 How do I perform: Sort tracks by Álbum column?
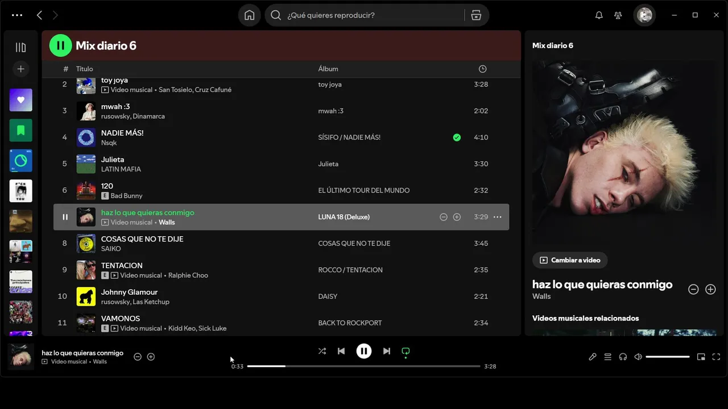click(328, 69)
